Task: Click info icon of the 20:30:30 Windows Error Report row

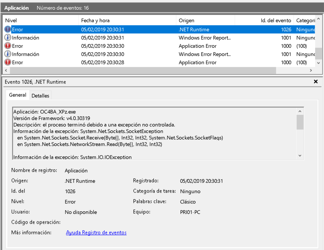Action: [x=8, y=54]
